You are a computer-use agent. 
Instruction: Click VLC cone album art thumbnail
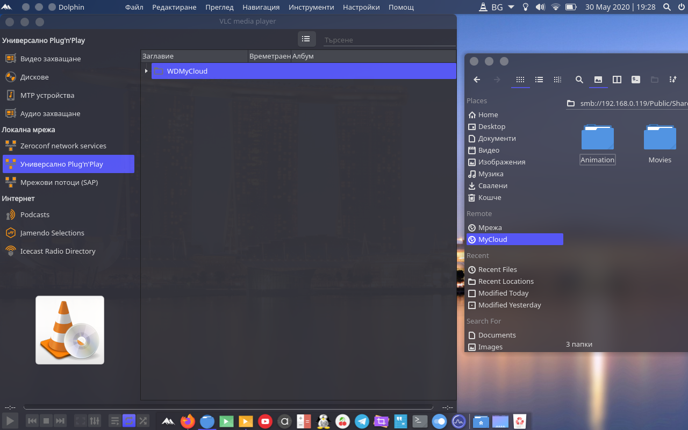coord(70,330)
